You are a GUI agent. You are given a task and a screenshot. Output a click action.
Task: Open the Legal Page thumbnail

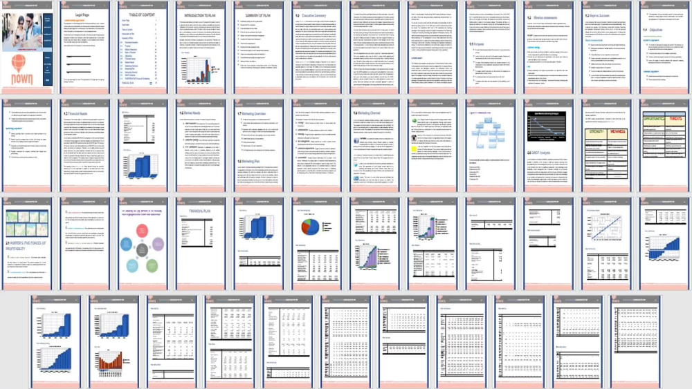(84, 47)
